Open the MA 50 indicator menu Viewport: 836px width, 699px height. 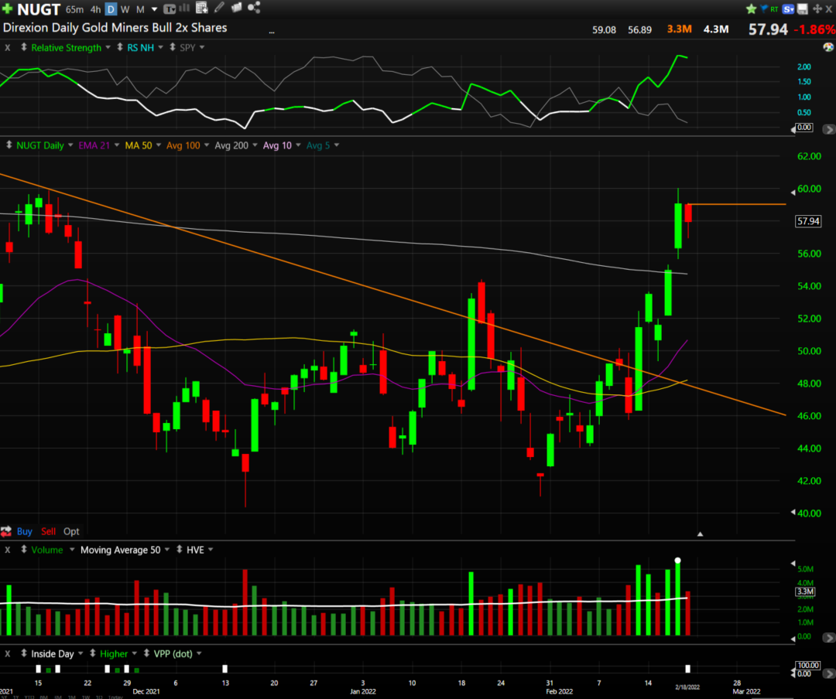[x=143, y=145]
